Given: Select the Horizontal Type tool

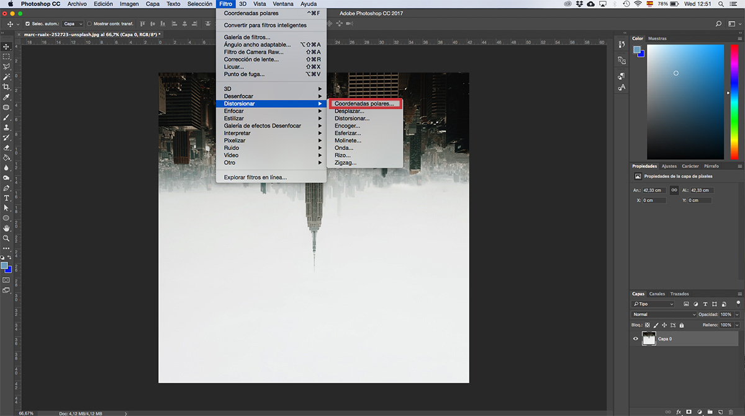Looking at the screenshot, I should [x=6, y=198].
